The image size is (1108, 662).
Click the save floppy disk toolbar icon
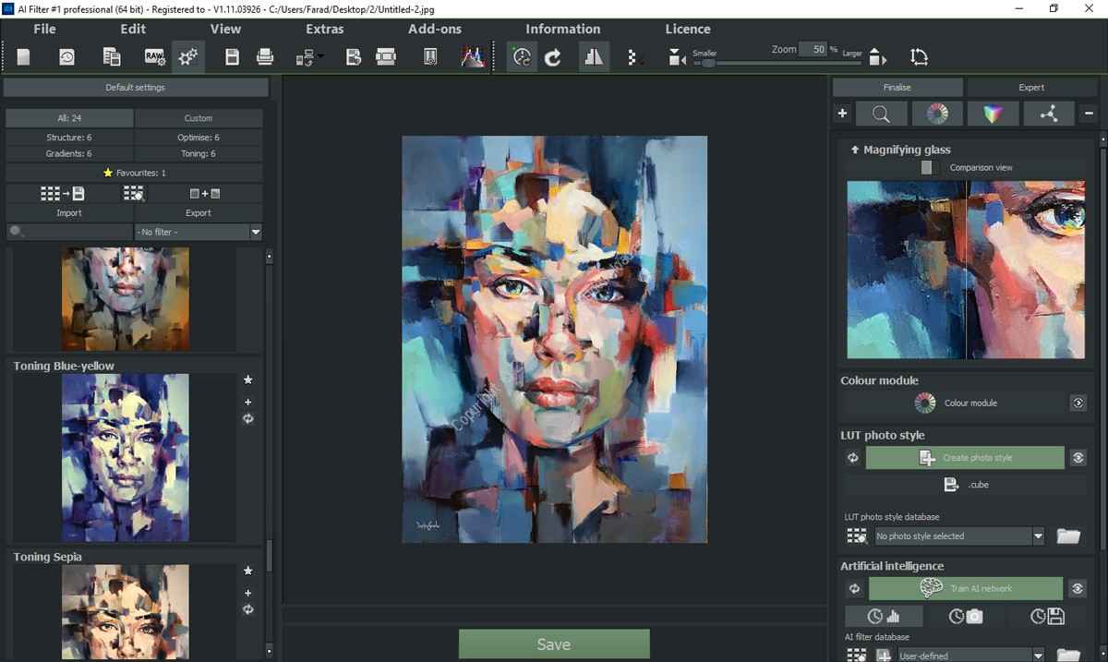(x=232, y=57)
